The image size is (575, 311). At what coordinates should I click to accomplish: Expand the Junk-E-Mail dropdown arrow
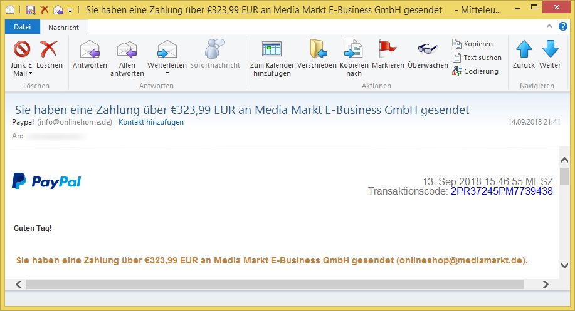tap(31, 74)
